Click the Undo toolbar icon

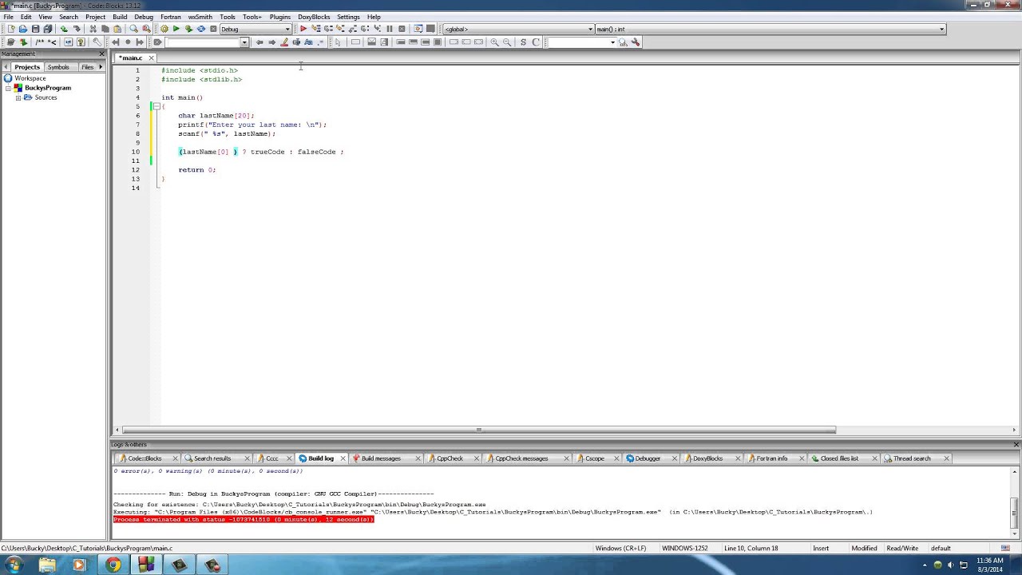coord(64,29)
